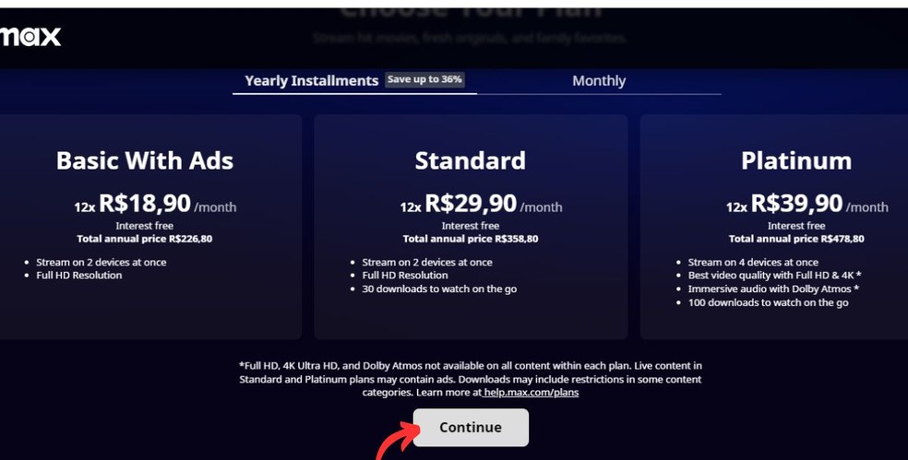Click the Max logo
908x460 pixels.
30,37
